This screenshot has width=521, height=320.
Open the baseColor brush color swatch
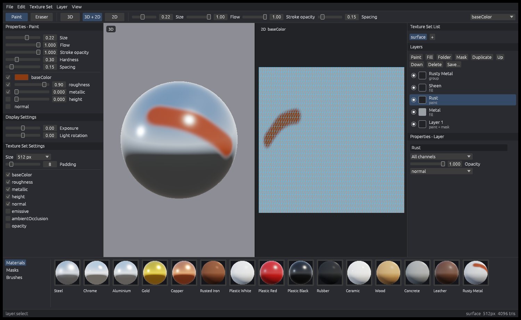point(22,77)
